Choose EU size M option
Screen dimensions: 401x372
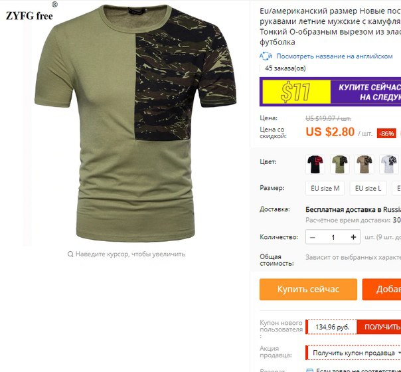325,188
